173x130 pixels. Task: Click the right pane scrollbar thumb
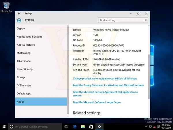pos(149,77)
